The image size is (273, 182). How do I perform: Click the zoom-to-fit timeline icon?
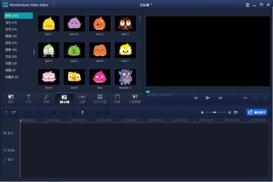(236, 112)
